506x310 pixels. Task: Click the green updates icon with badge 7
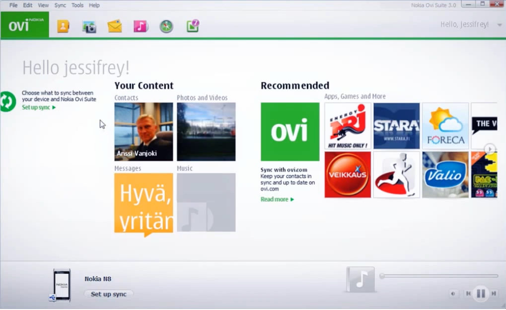tap(192, 26)
